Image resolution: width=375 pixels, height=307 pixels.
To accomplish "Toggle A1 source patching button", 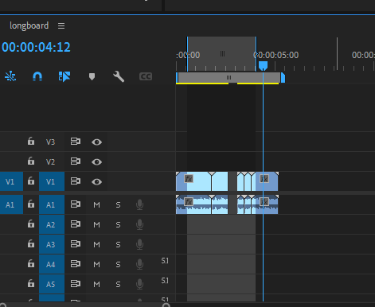I will pos(11,204).
